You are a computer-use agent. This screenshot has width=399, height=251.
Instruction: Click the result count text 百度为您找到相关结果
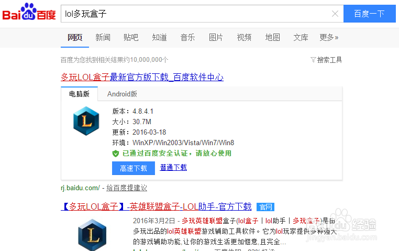pyautogui.click(x=115, y=60)
